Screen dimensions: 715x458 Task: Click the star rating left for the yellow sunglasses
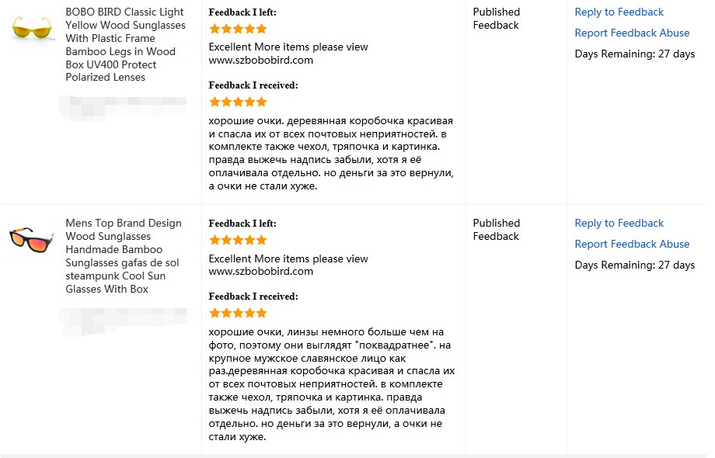238,29
